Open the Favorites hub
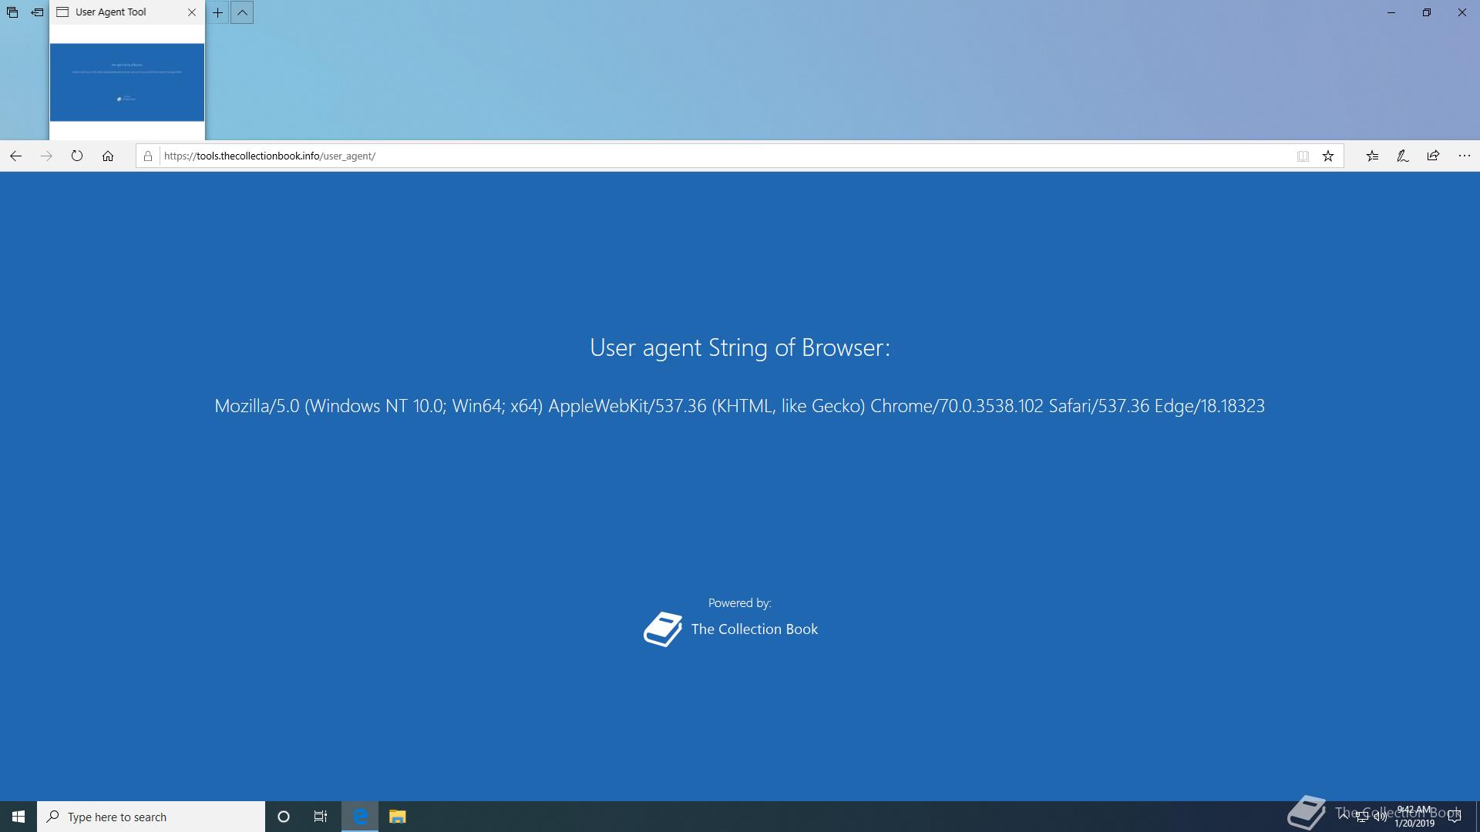The height and width of the screenshot is (832, 1480). coord(1372,156)
